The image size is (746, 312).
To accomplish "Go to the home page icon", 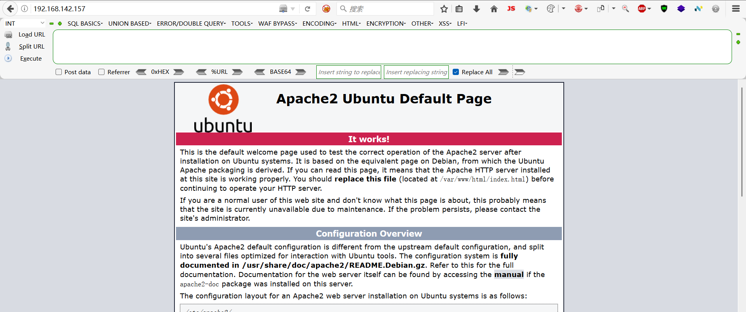I will [494, 9].
